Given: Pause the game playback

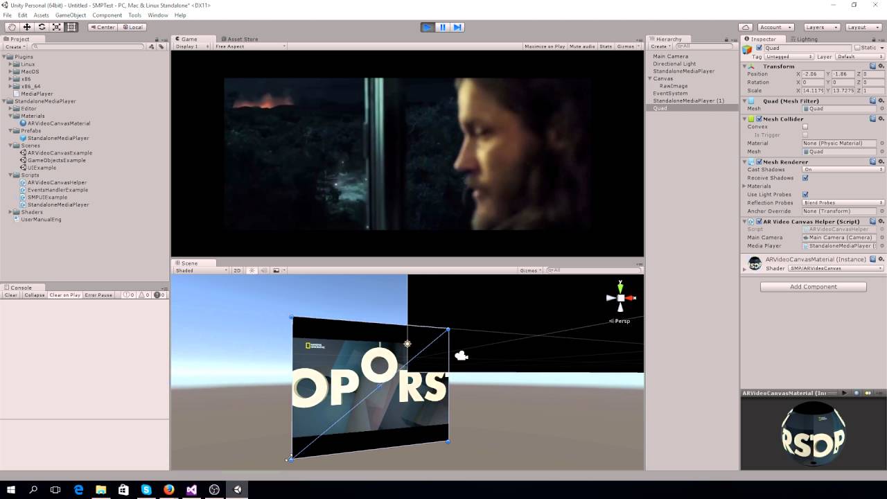Looking at the screenshot, I should tap(442, 27).
